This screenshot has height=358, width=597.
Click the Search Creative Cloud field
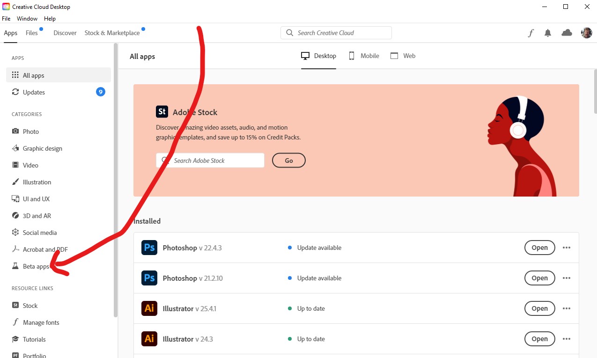336,33
